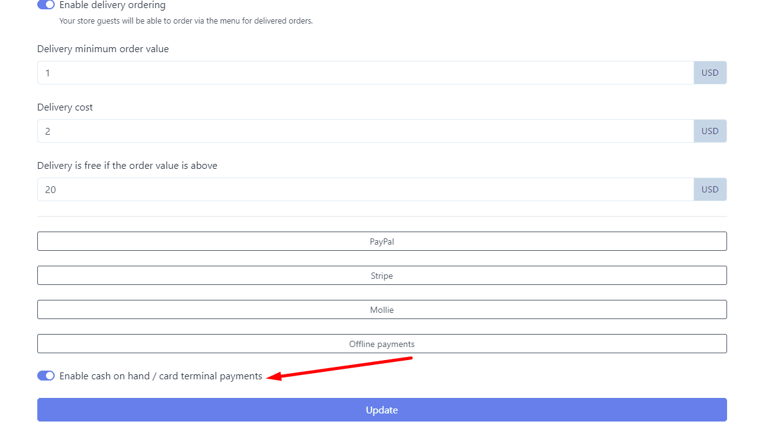Focus the Delivery minimum order value field
765x442 pixels.
pos(365,73)
